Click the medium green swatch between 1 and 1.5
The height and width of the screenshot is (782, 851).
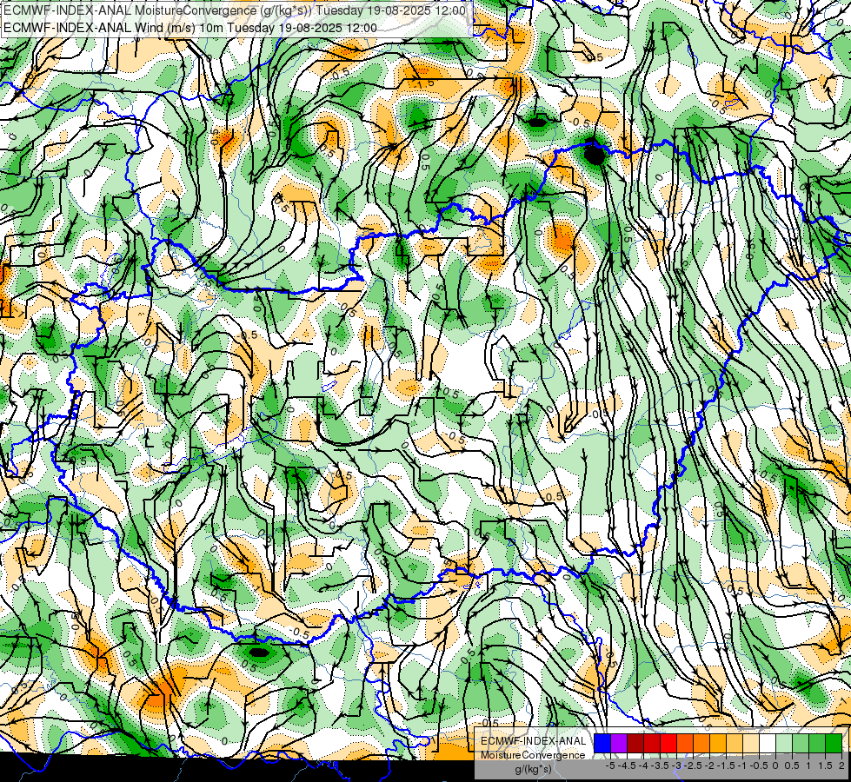(817, 744)
